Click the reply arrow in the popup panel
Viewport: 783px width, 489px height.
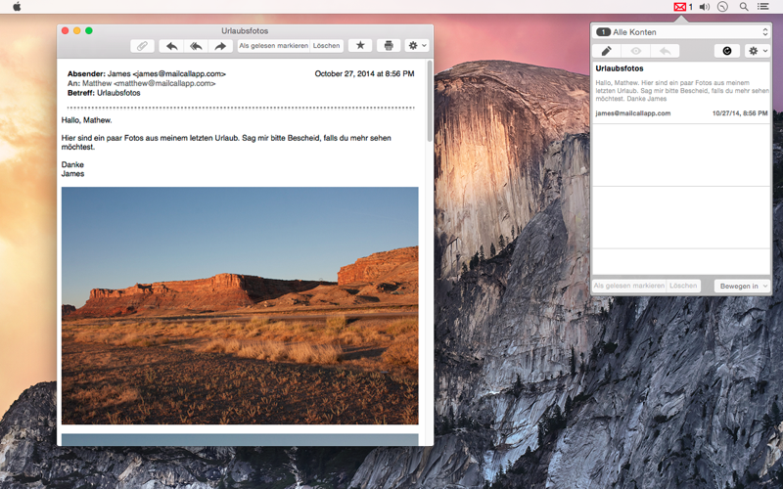(665, 51)
